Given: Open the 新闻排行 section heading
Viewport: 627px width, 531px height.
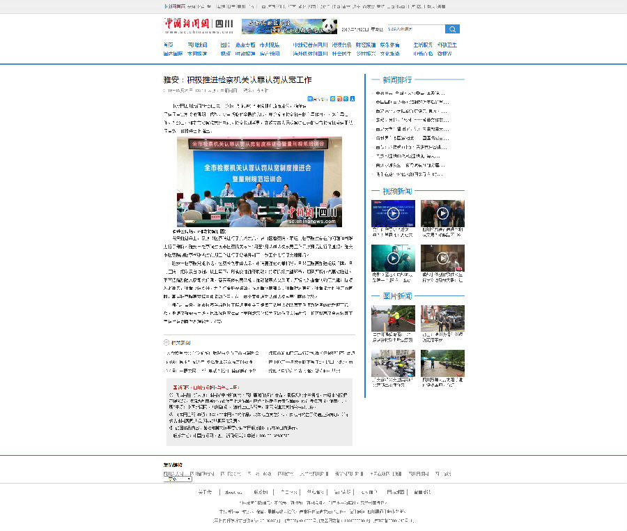Looking at the screenshot, I should (397, 79).
